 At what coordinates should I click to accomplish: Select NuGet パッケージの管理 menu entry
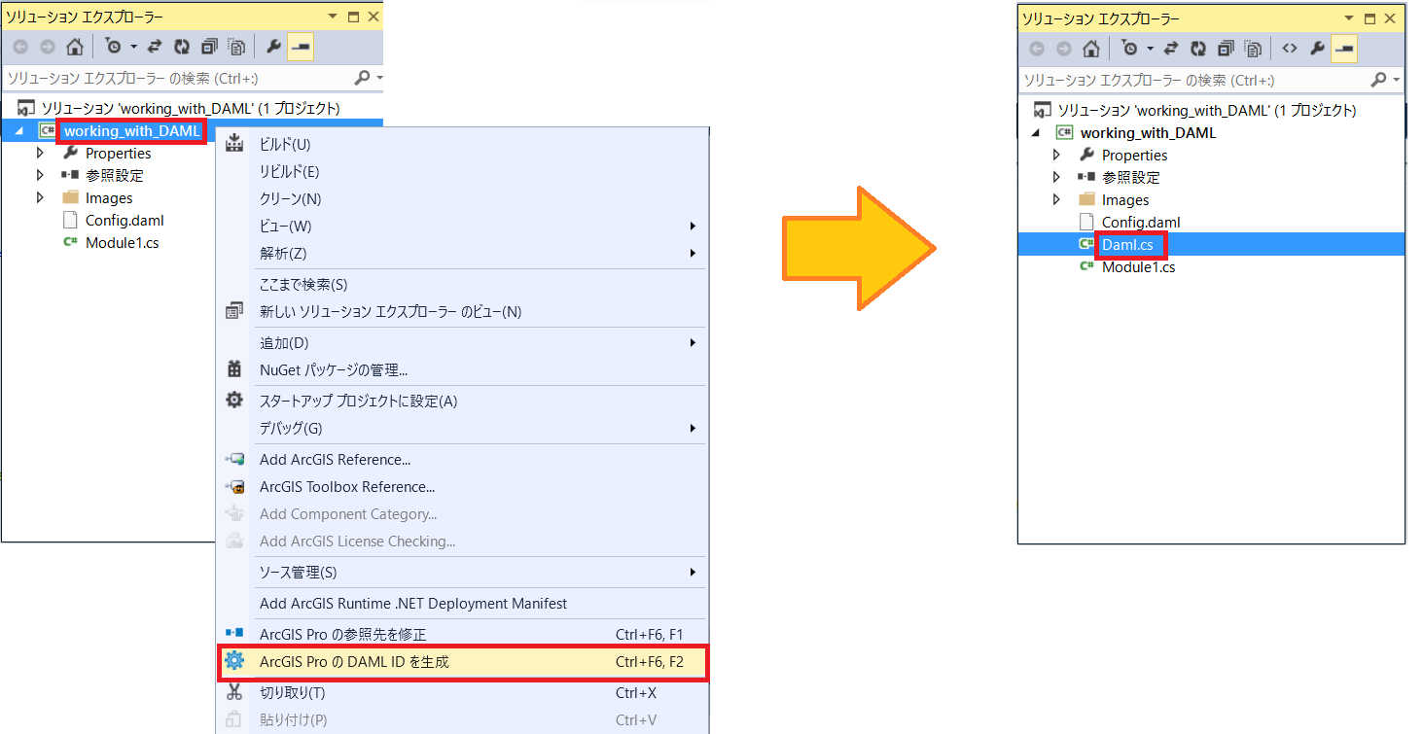pyautogui.click(x=462, y=369)
